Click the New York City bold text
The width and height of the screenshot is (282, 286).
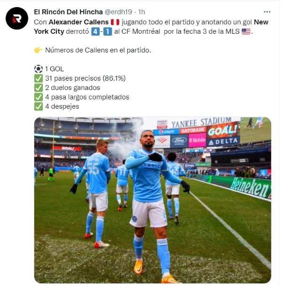click(151, 27)
